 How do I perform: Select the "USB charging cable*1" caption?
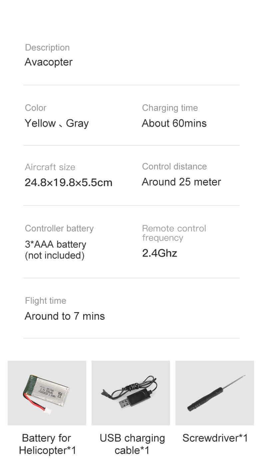pyautogui.click(x=132, y=444)
